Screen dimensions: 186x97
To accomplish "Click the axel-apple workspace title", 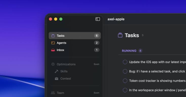I will tap(116, 19).
